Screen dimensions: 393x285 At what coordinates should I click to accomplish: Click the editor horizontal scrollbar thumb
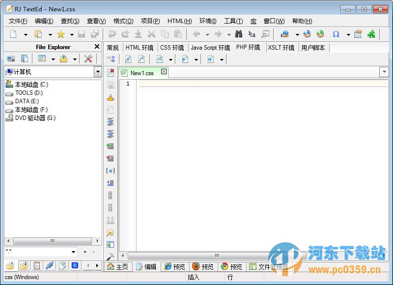[x=217, y=256]
